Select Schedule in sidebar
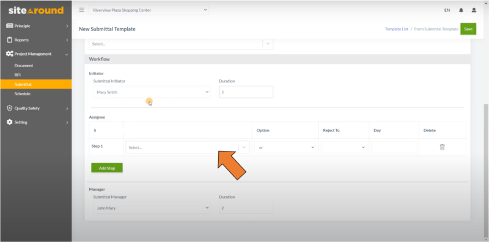The width and height of the screenshot is (489, 242). click(x=23, y=94)
